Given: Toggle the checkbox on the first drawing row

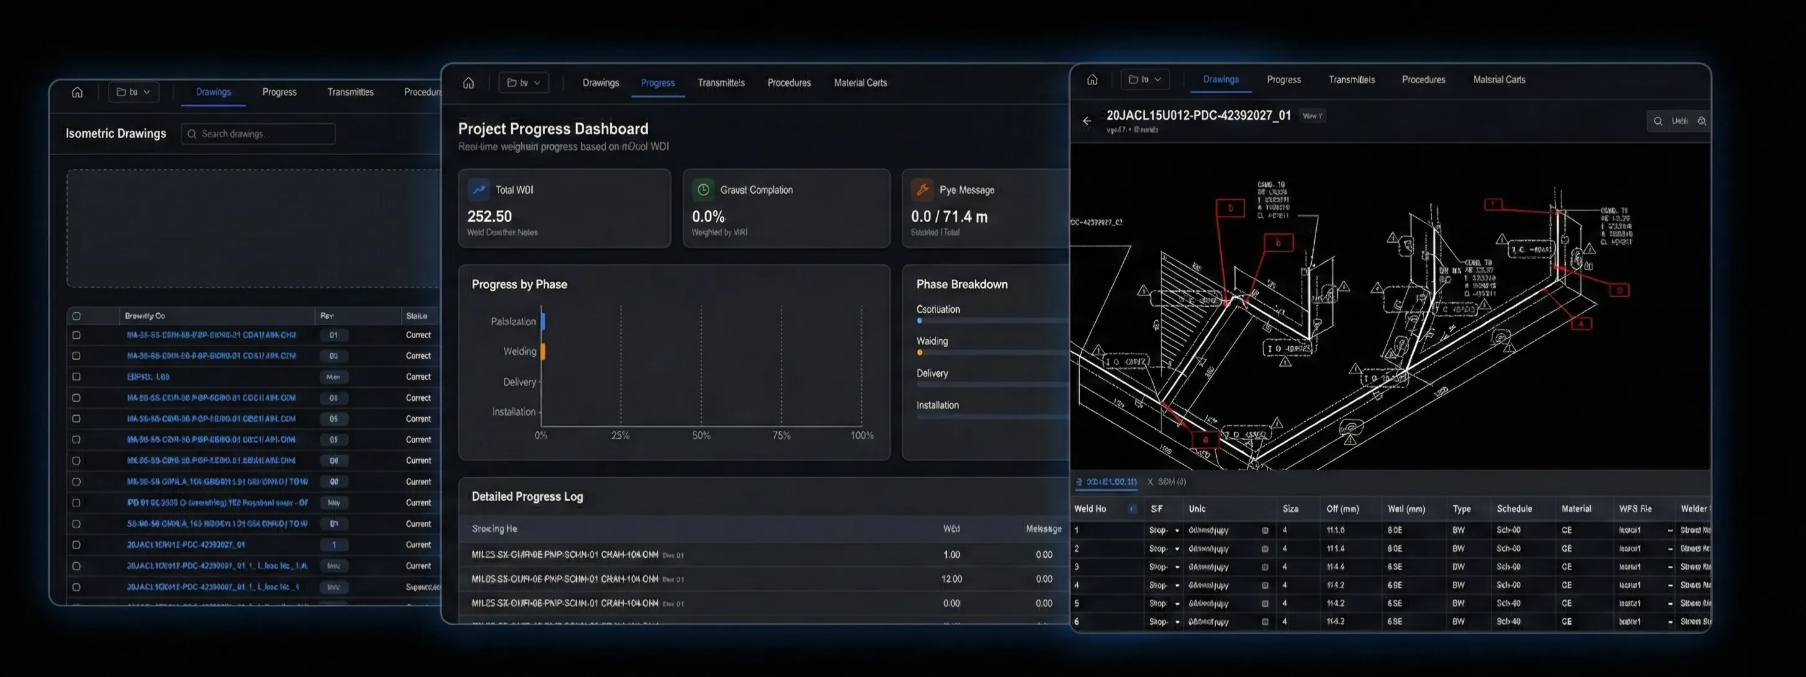Looking at the screenshot, I should pos(76,335).
